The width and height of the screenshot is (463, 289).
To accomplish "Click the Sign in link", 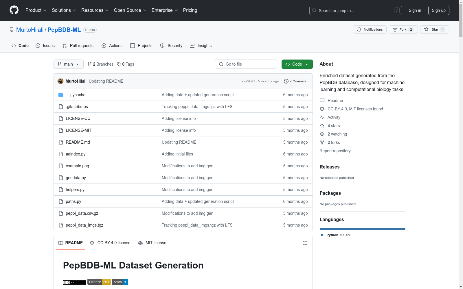I will tap(415, 10).
